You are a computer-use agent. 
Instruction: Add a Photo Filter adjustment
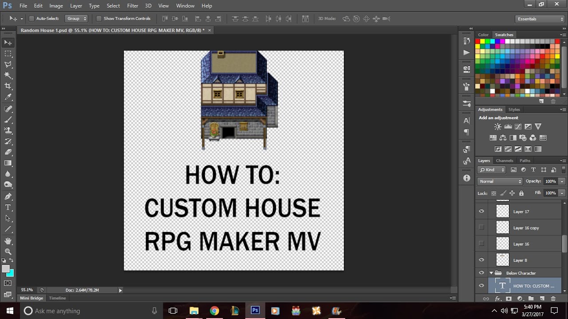click(523, 138)
